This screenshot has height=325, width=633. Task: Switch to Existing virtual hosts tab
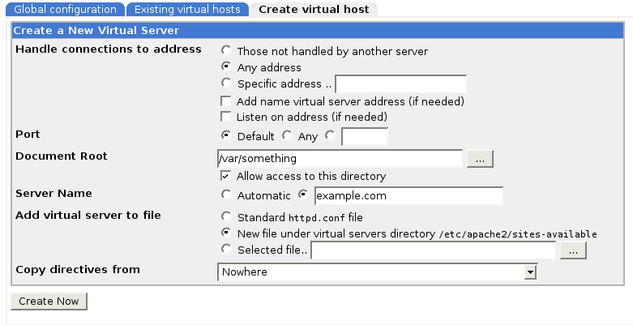(x=187, y=10)
